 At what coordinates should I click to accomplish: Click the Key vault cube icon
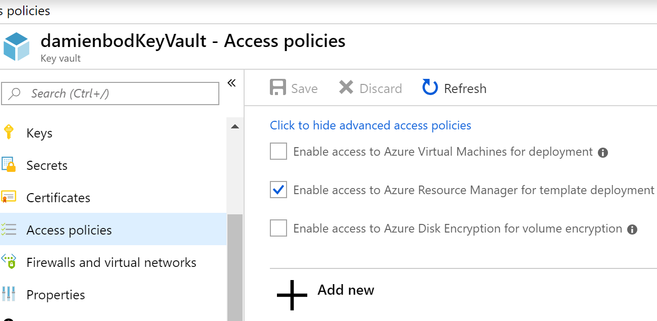click(x=15, y=45)
